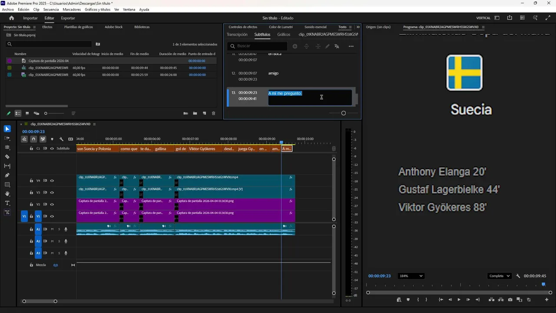Select the Ripple Edit tool
The height and width of the screenshot is (313, 556).
point(7,147)
